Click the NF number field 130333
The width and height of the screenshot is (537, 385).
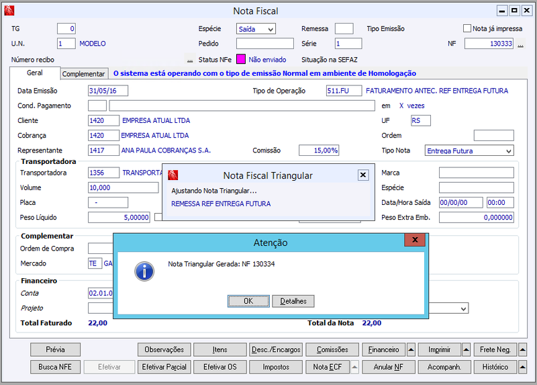(x=489, y=44)
